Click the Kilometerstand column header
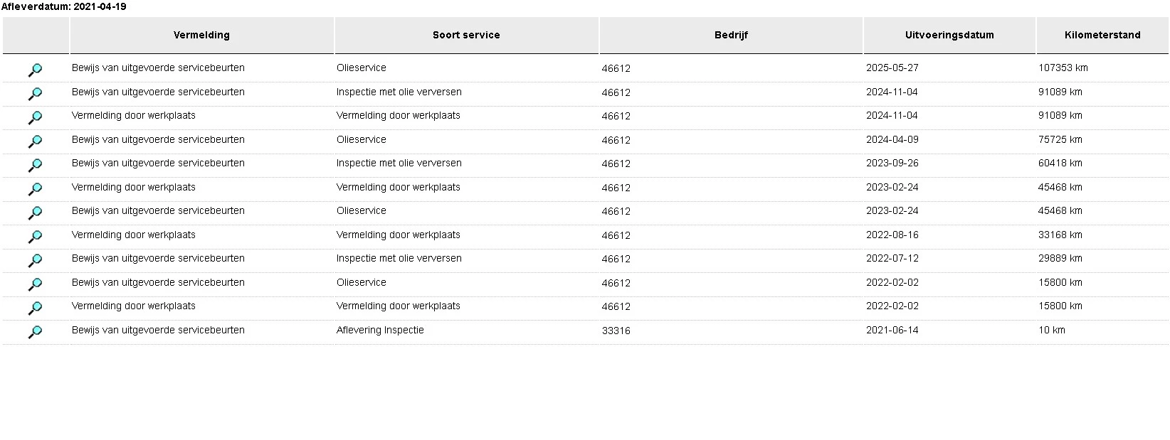Screen dimensions: 1170x440 pyautogui.click(x=1102, y=35)
